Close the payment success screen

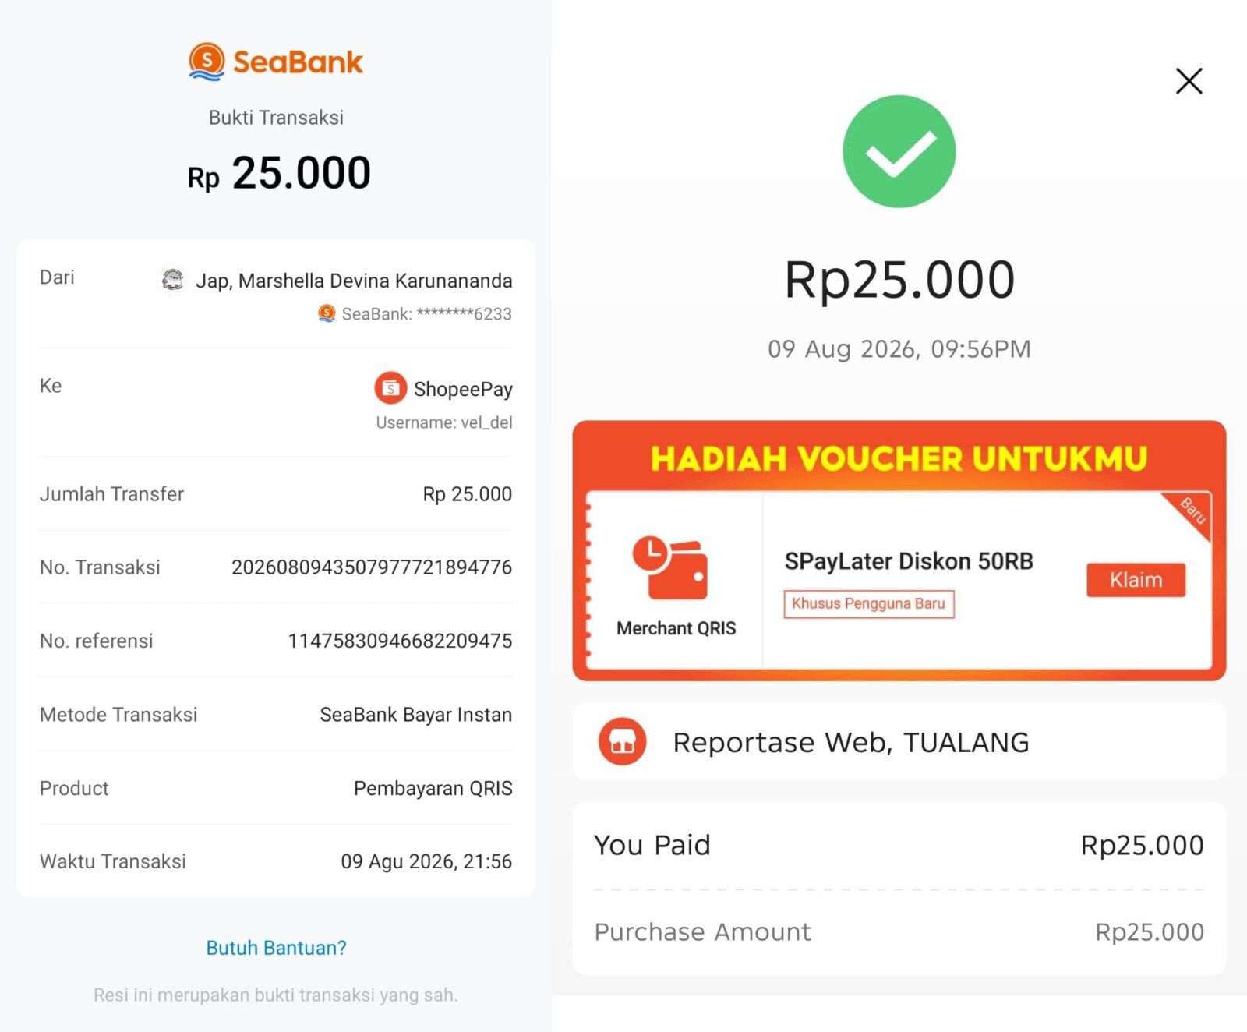[1189, 80]
